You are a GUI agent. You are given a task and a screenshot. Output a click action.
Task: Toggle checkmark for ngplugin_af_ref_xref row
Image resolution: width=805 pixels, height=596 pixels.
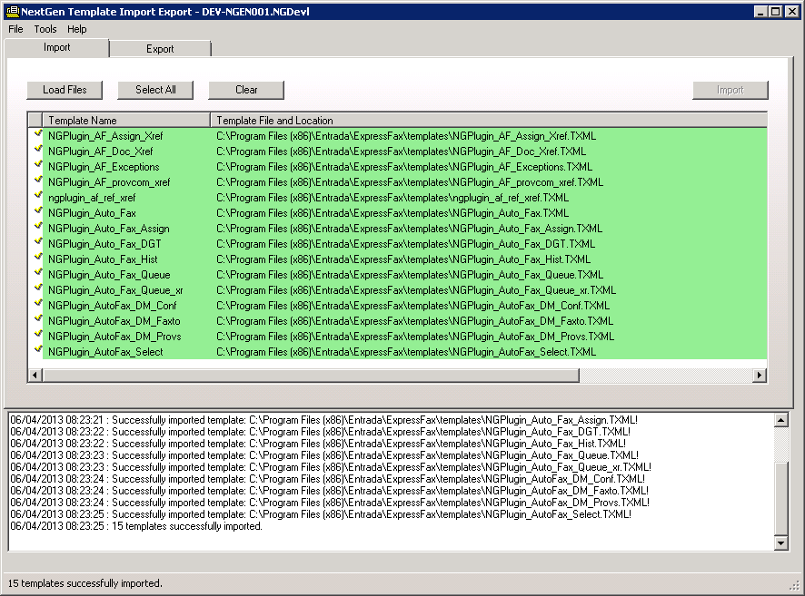point(37,196)
